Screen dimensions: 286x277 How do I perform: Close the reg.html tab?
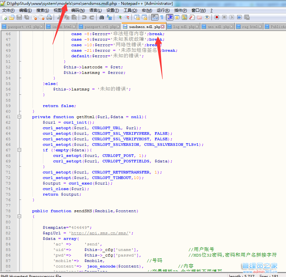point(260,27)
